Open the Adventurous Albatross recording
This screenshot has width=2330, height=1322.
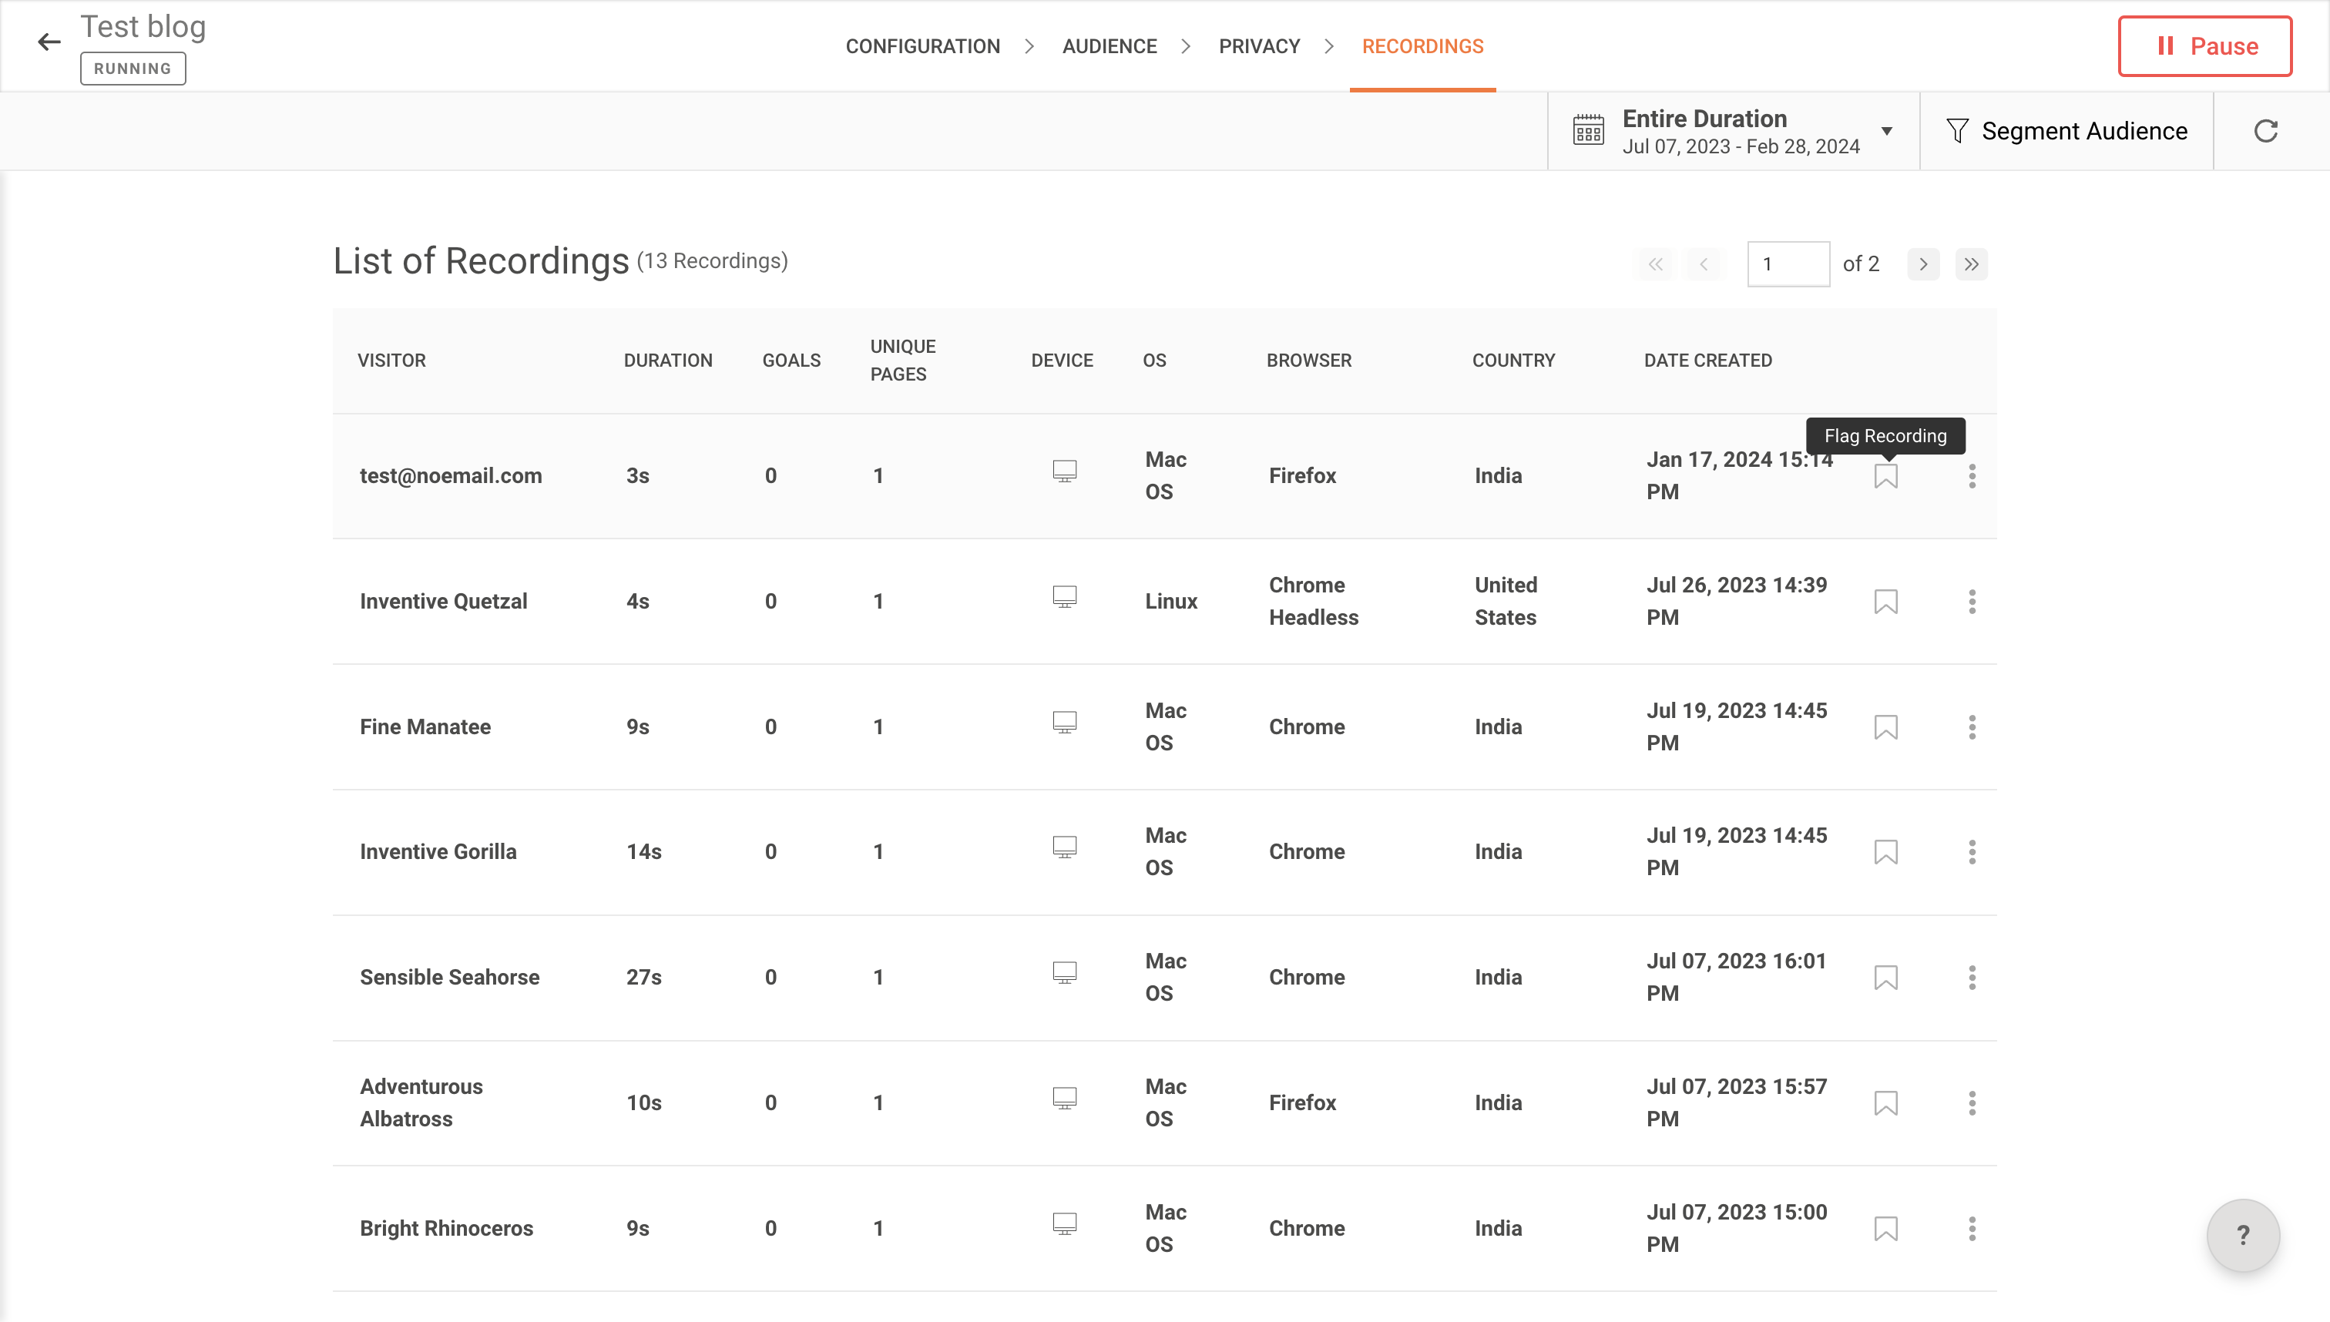421,1102
